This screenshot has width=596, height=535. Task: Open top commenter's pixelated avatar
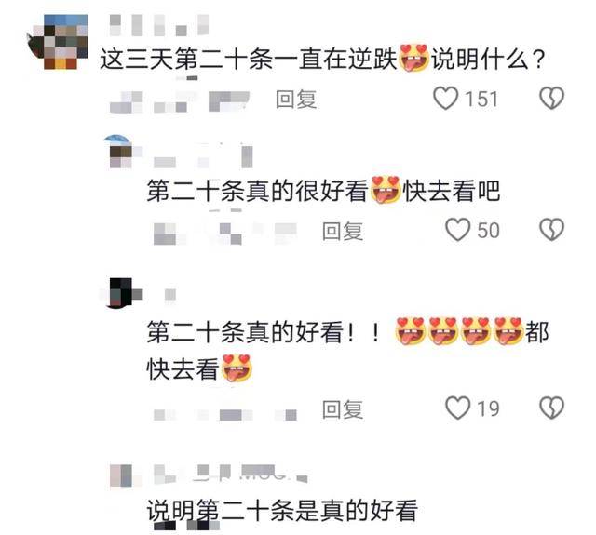(x=58, y=42)
